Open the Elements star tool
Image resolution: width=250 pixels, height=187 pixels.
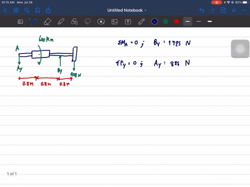pos(101,22)
